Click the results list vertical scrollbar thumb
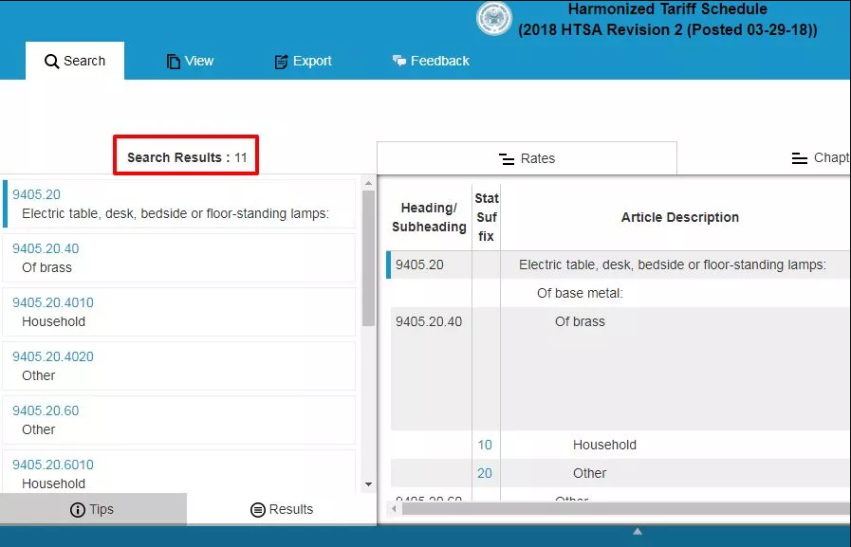This screenshot has width=851, height=547. (368, 258)
